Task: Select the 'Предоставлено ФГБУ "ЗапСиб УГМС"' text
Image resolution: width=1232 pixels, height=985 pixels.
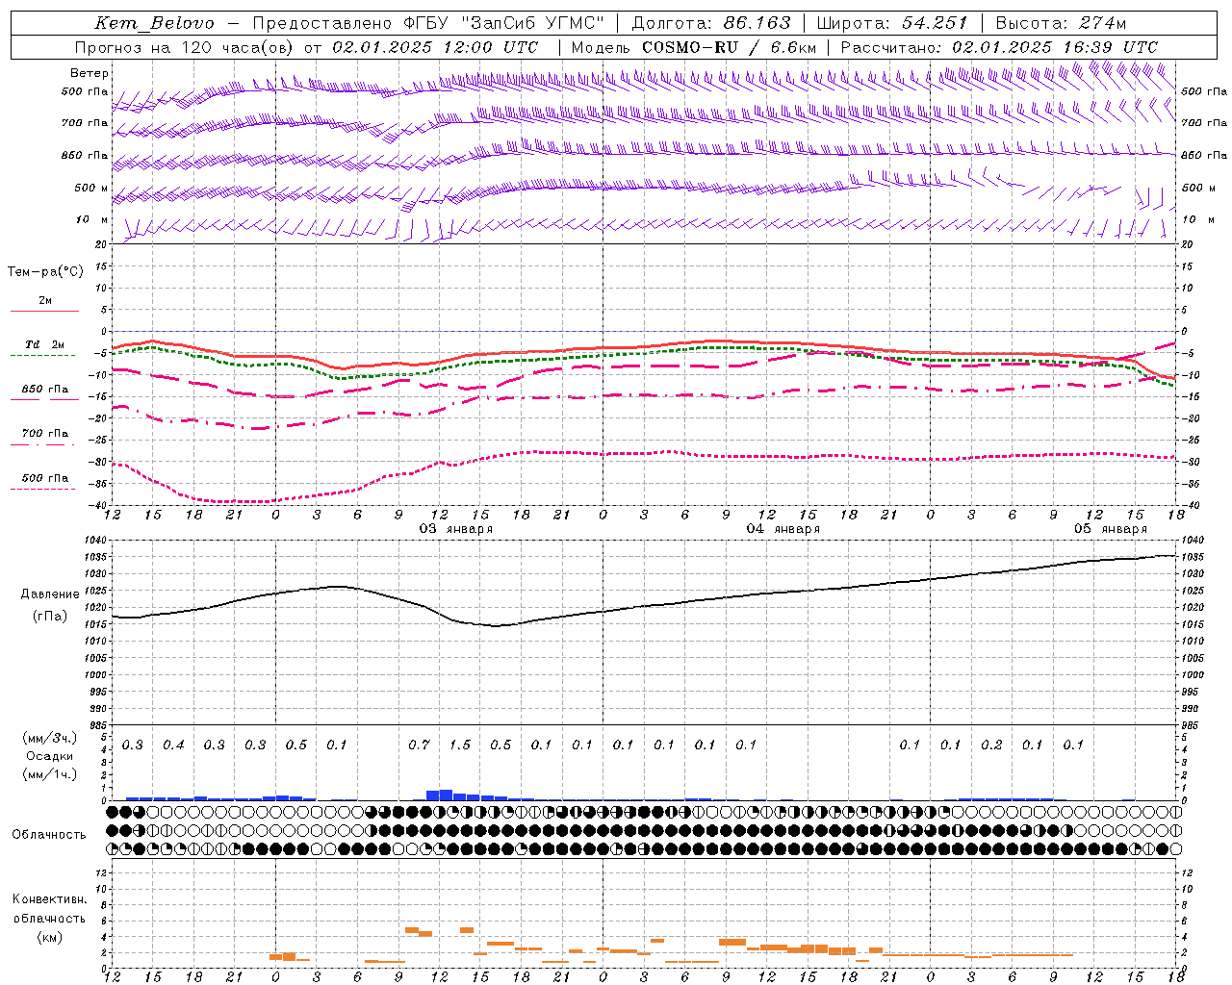Action: (x=428, y=23)
